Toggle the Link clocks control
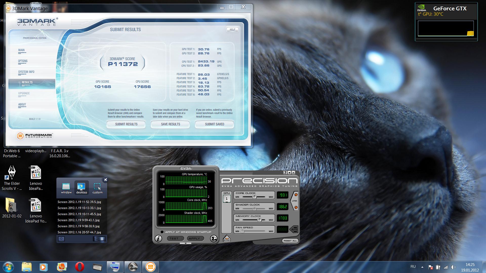Image resolution: width=486 pixels, height=273 pixels. tap(295, 201)
